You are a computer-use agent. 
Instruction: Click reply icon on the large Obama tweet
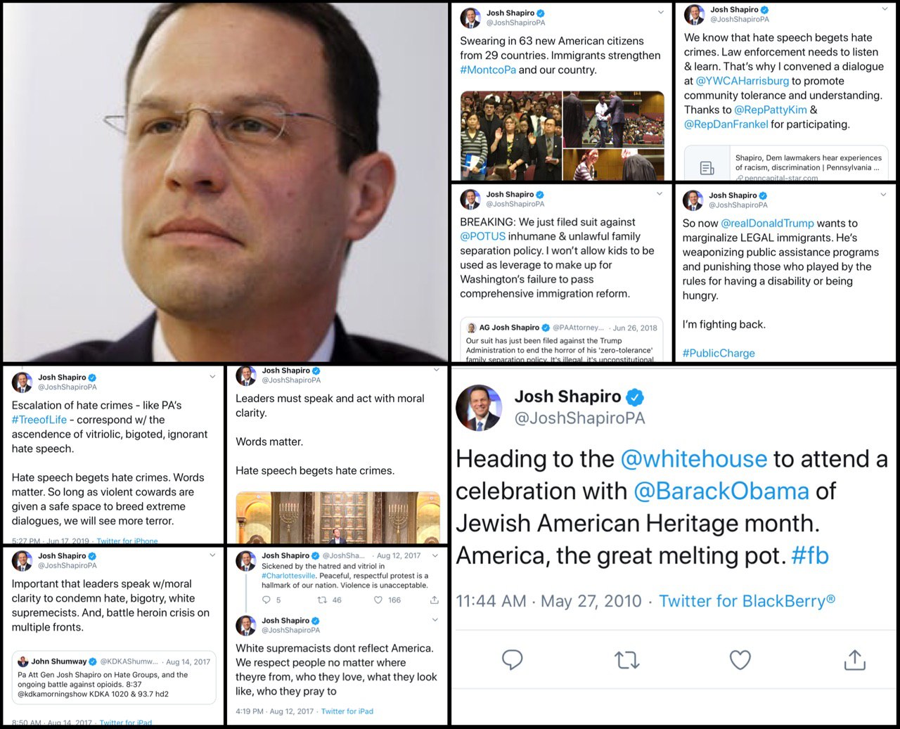(x=512, y=659)
